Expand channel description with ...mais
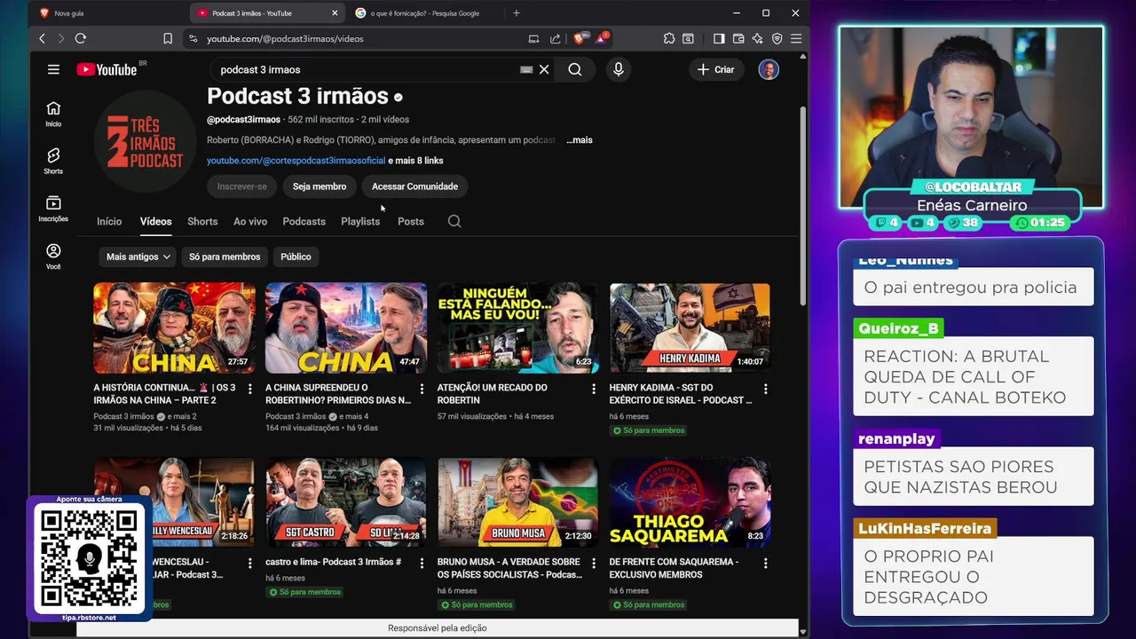This screenshot has height=639, width=1136. (579, 140)
